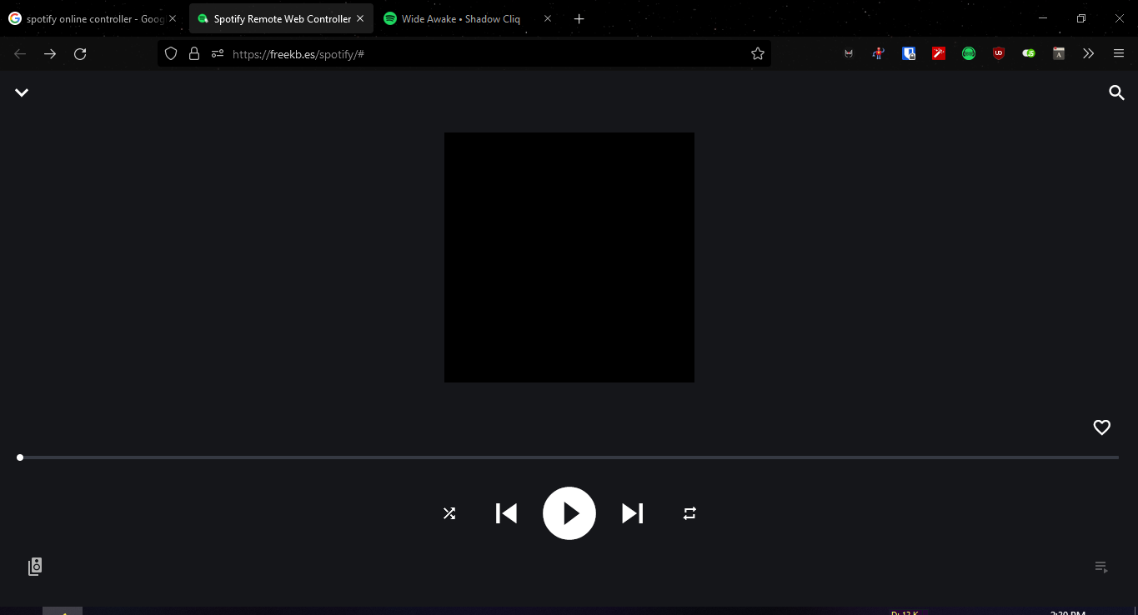
Task: Open the cat mask extension icon
Action: click(849, 53)
